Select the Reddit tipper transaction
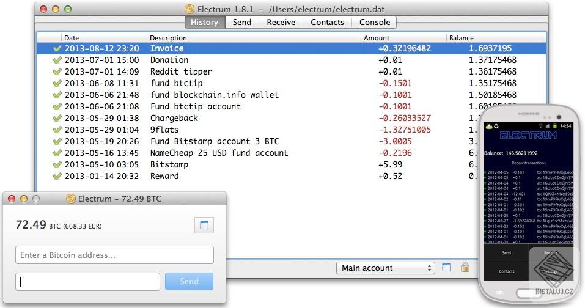 (x=292, y=71)
